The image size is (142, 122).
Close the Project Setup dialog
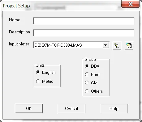tap(131, 4)
